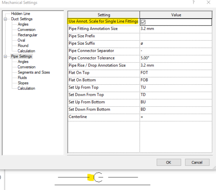Select the Set Up From Top label
This screenshot has height=190, width=216.
coord(83,87)
